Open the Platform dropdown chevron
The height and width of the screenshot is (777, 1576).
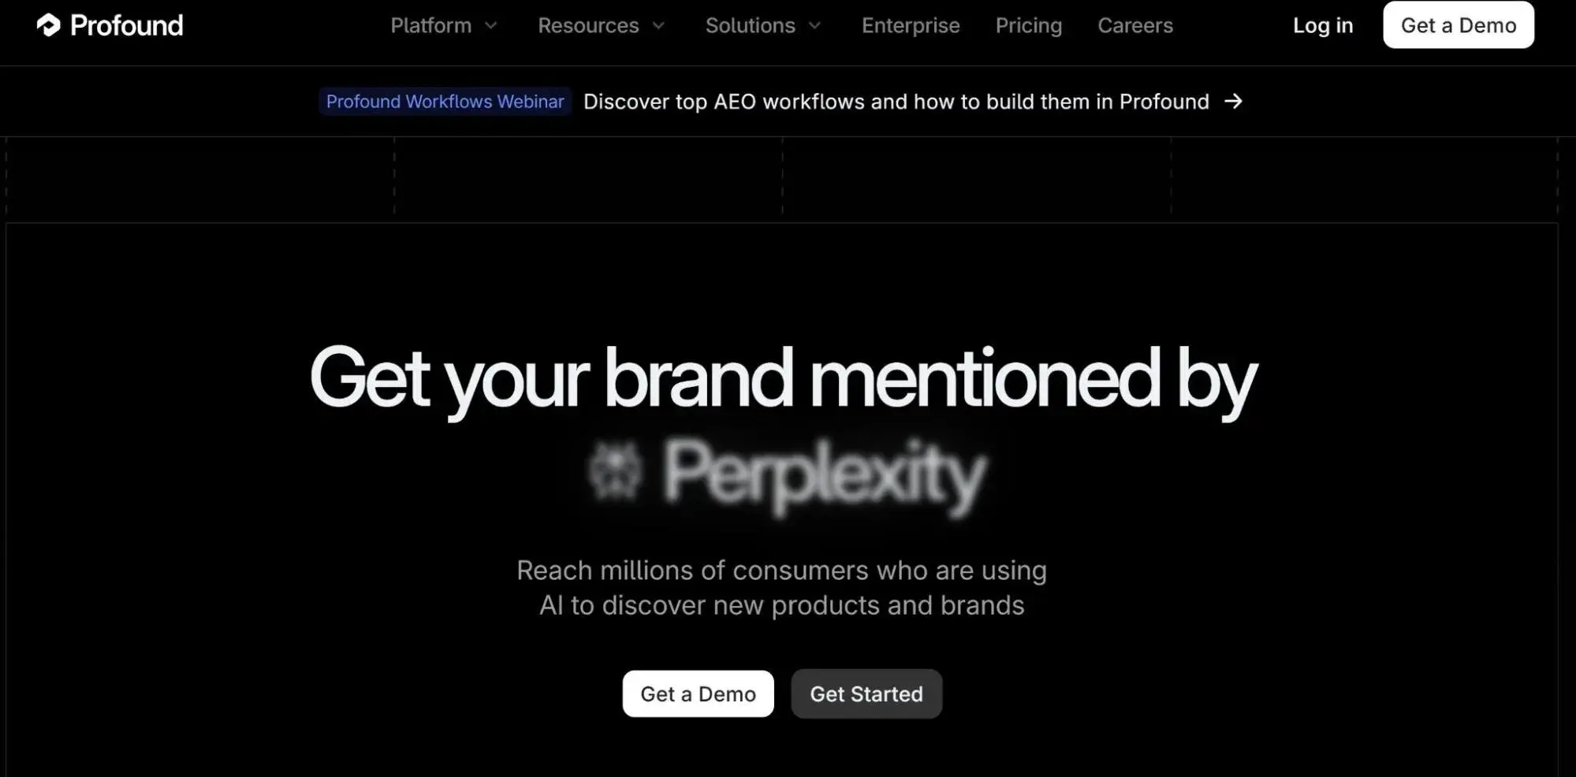click(490, 26)
